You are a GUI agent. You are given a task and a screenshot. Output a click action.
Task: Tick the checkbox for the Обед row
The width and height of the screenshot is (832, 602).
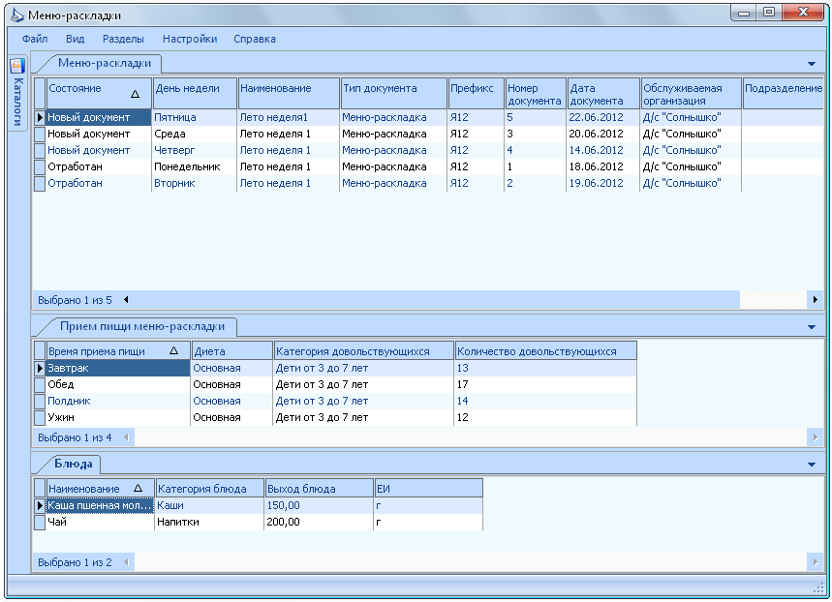point(40,384)
